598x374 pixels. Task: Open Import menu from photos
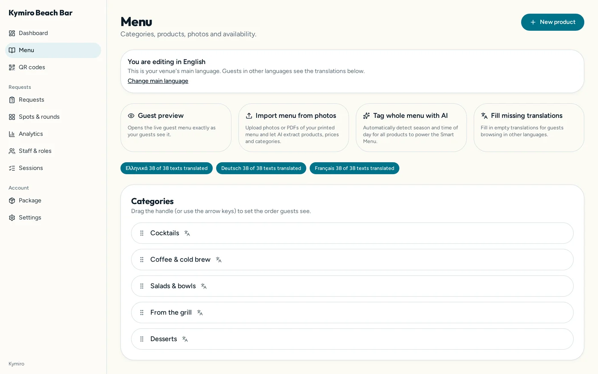pyautogui.click(x=293, y=128)
